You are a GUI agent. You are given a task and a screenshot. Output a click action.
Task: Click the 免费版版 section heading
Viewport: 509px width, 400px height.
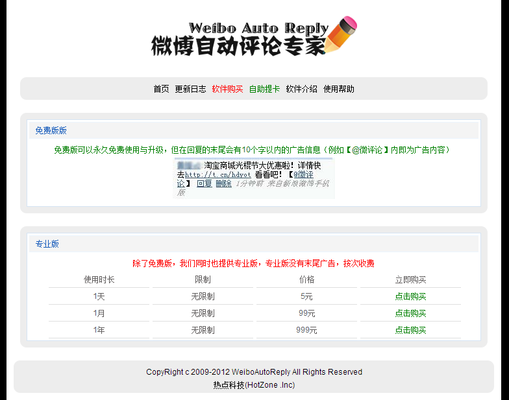pos(51,130)
